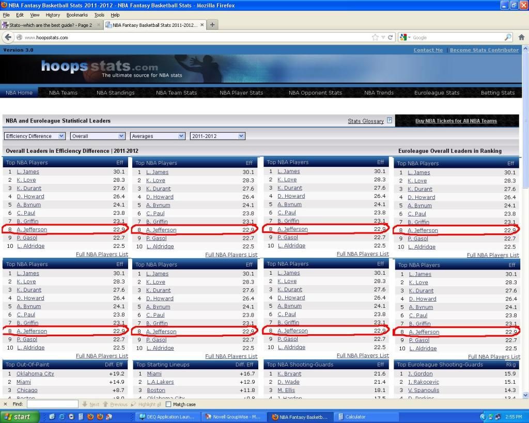This screenshot has width=529, height=423.
Task: Open the NBA Standings navigation item
Action: (115, 92)
